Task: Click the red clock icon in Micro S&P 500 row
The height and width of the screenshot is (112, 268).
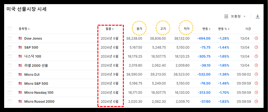Action: (256, 83)
